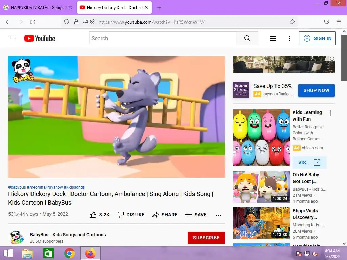347x260 pixels.
Task: Click the magnifier search button
Action: click(247, 38)
